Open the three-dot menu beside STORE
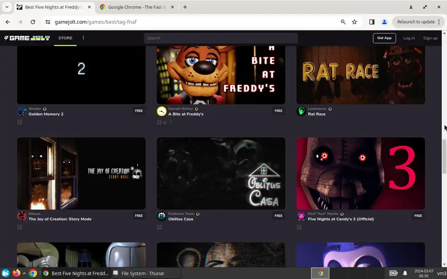Image resolution: width=447 pixels, height=279 pixels. [83, 38]
